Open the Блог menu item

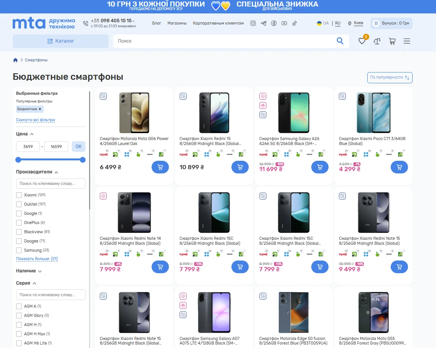click(157, 23)
